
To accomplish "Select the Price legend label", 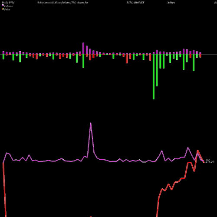I will tap(7, 10).
